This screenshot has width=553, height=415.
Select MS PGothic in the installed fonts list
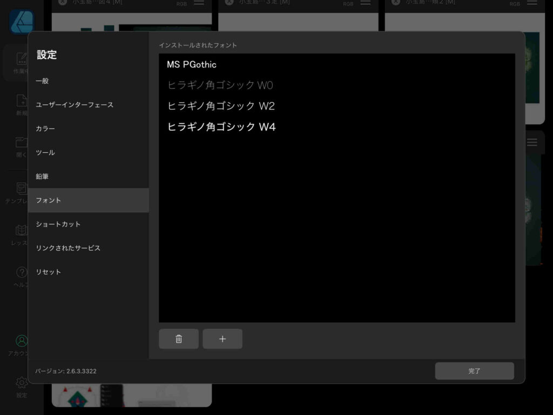point(337,65)
